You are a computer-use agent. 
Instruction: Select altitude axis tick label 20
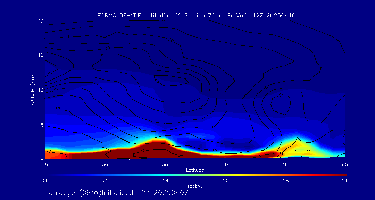(40, 21)
